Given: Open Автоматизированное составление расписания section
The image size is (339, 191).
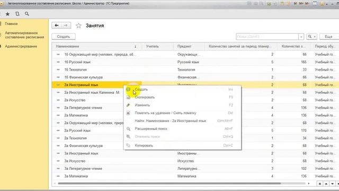Looking at the screenshot, I should coord(24,35).
